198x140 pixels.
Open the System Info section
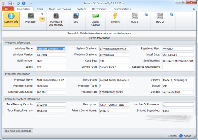point(11,19)
